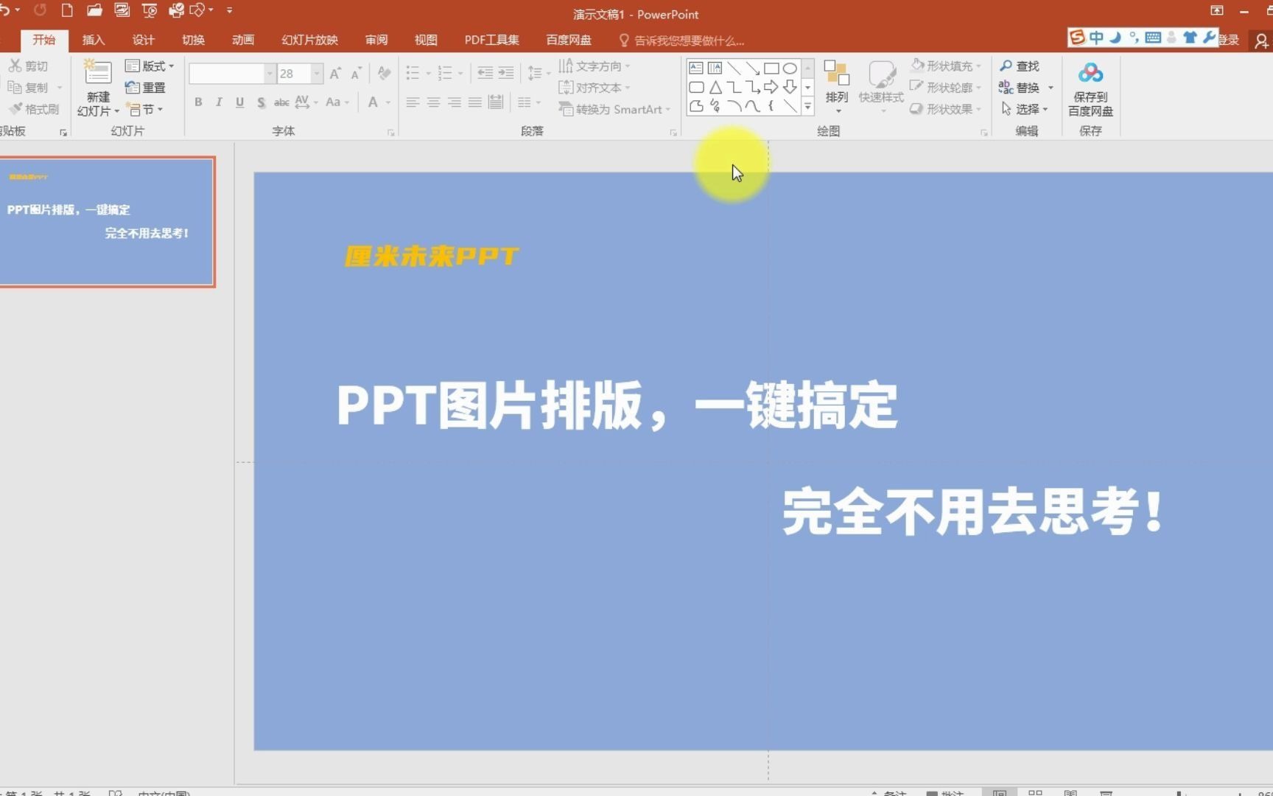Align text right
Viewport: 1273px width, 796px height.
(x=454, y=102)
